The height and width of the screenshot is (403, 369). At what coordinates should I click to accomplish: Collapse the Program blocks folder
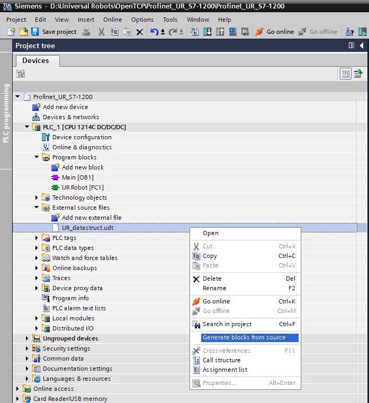pyautogui.click(x=37, y=157)
